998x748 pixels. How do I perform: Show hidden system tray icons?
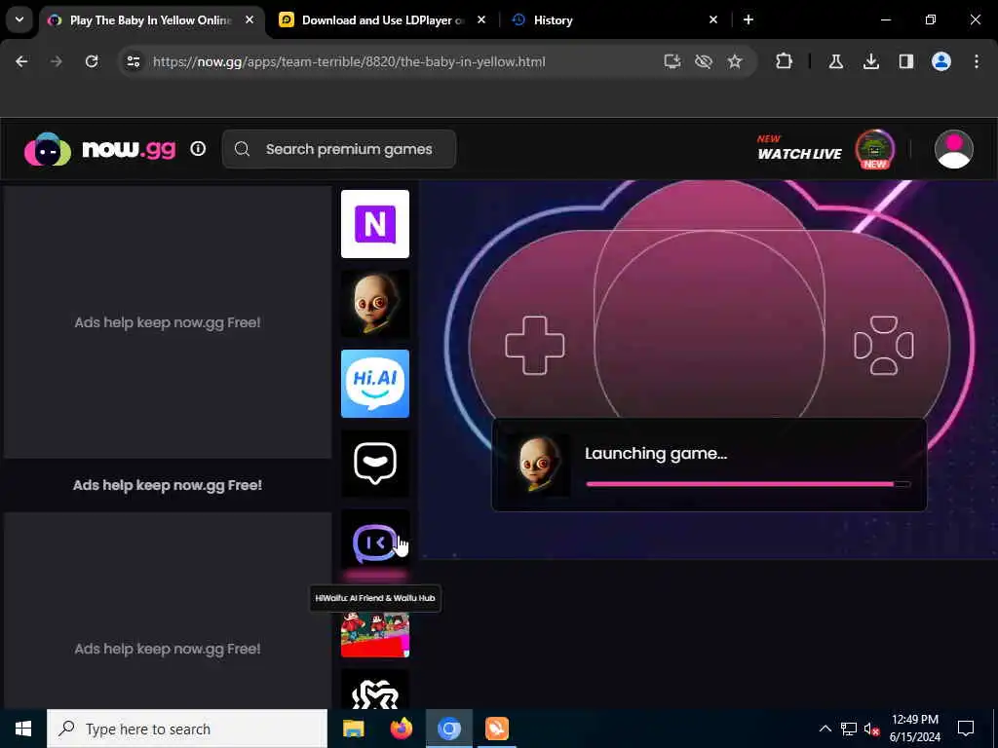click(825, 729)
